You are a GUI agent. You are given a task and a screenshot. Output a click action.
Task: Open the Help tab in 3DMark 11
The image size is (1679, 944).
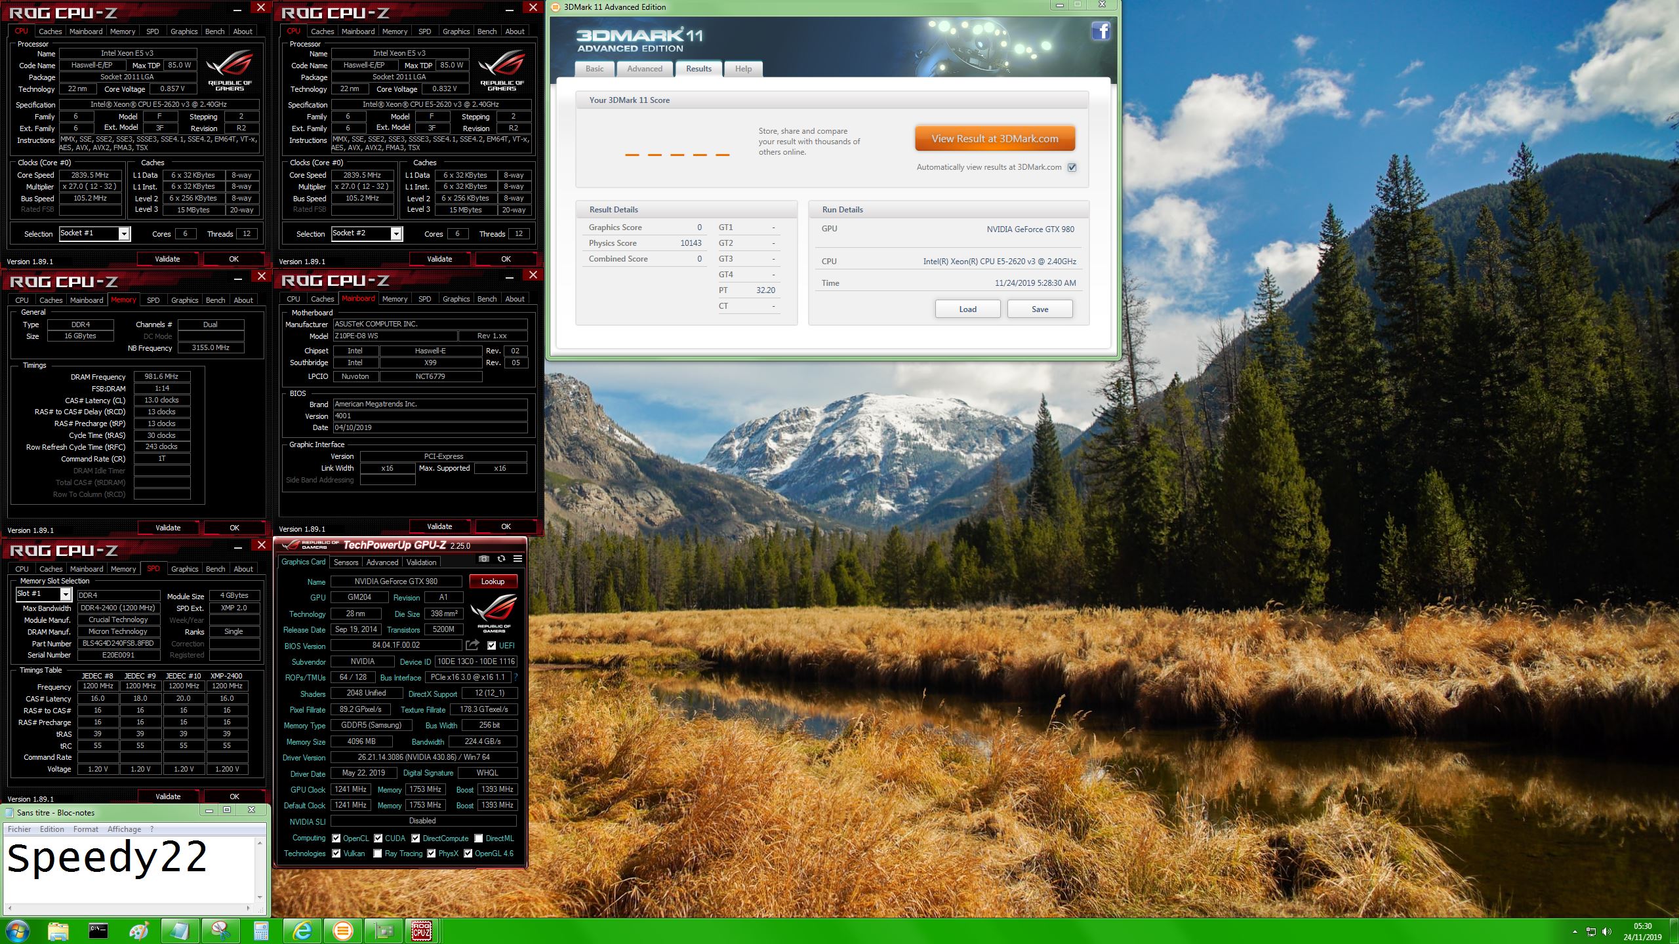click(x=743, y=69)
